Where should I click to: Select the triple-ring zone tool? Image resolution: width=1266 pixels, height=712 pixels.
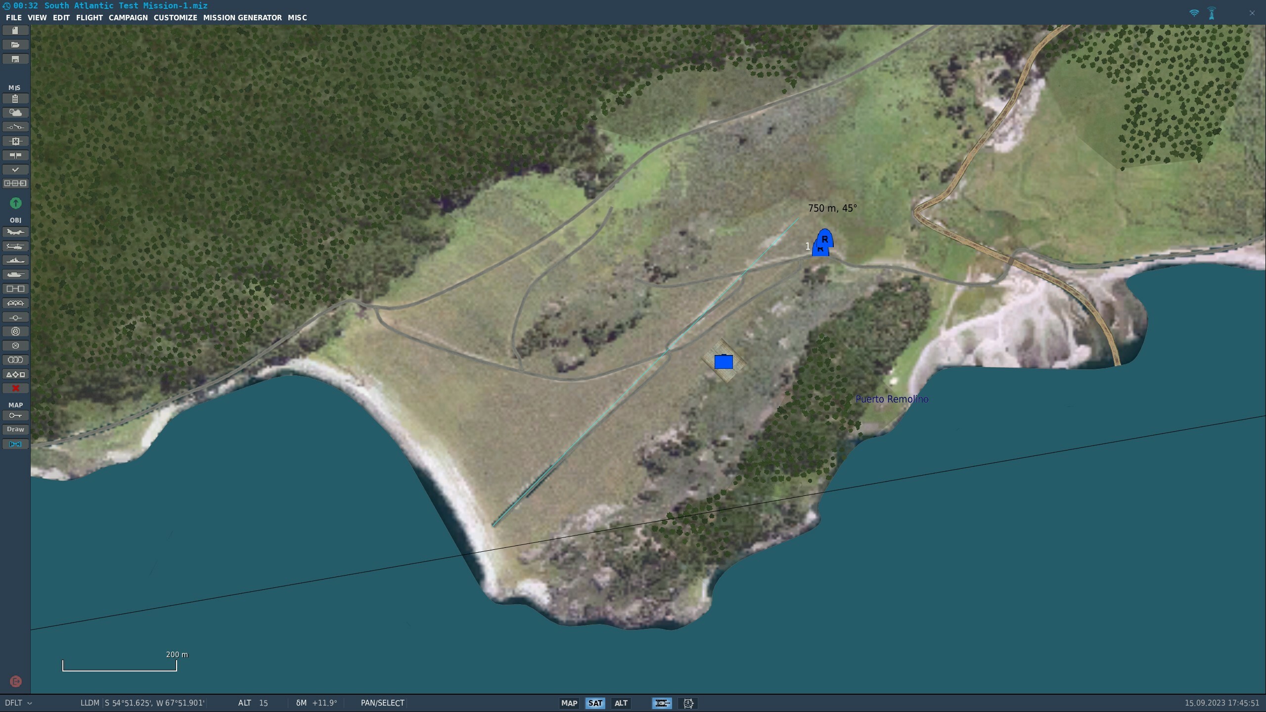click(15, 360)
